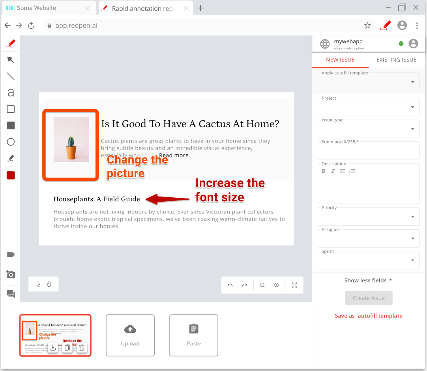Open the comments panel icon
The width and height of the screenshot is (427, 371).
(11, 294)
